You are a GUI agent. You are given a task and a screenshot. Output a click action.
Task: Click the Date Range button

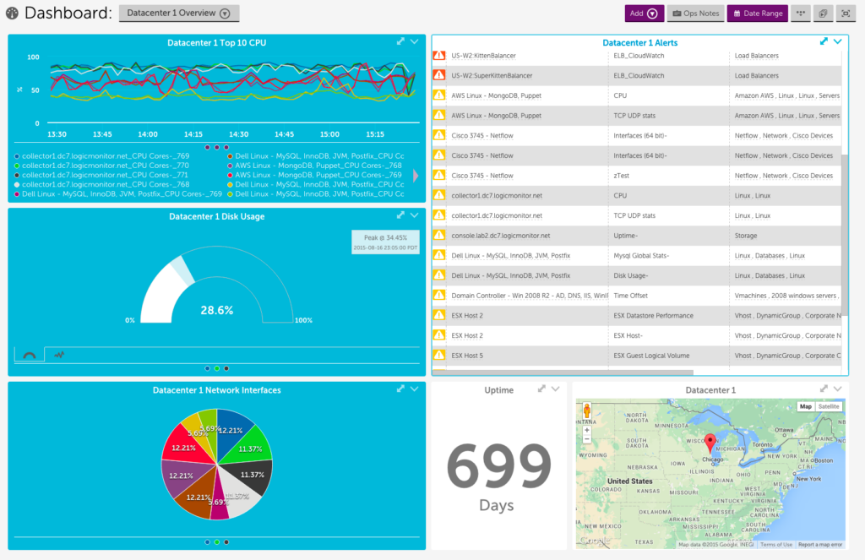(x=757, y=14)
